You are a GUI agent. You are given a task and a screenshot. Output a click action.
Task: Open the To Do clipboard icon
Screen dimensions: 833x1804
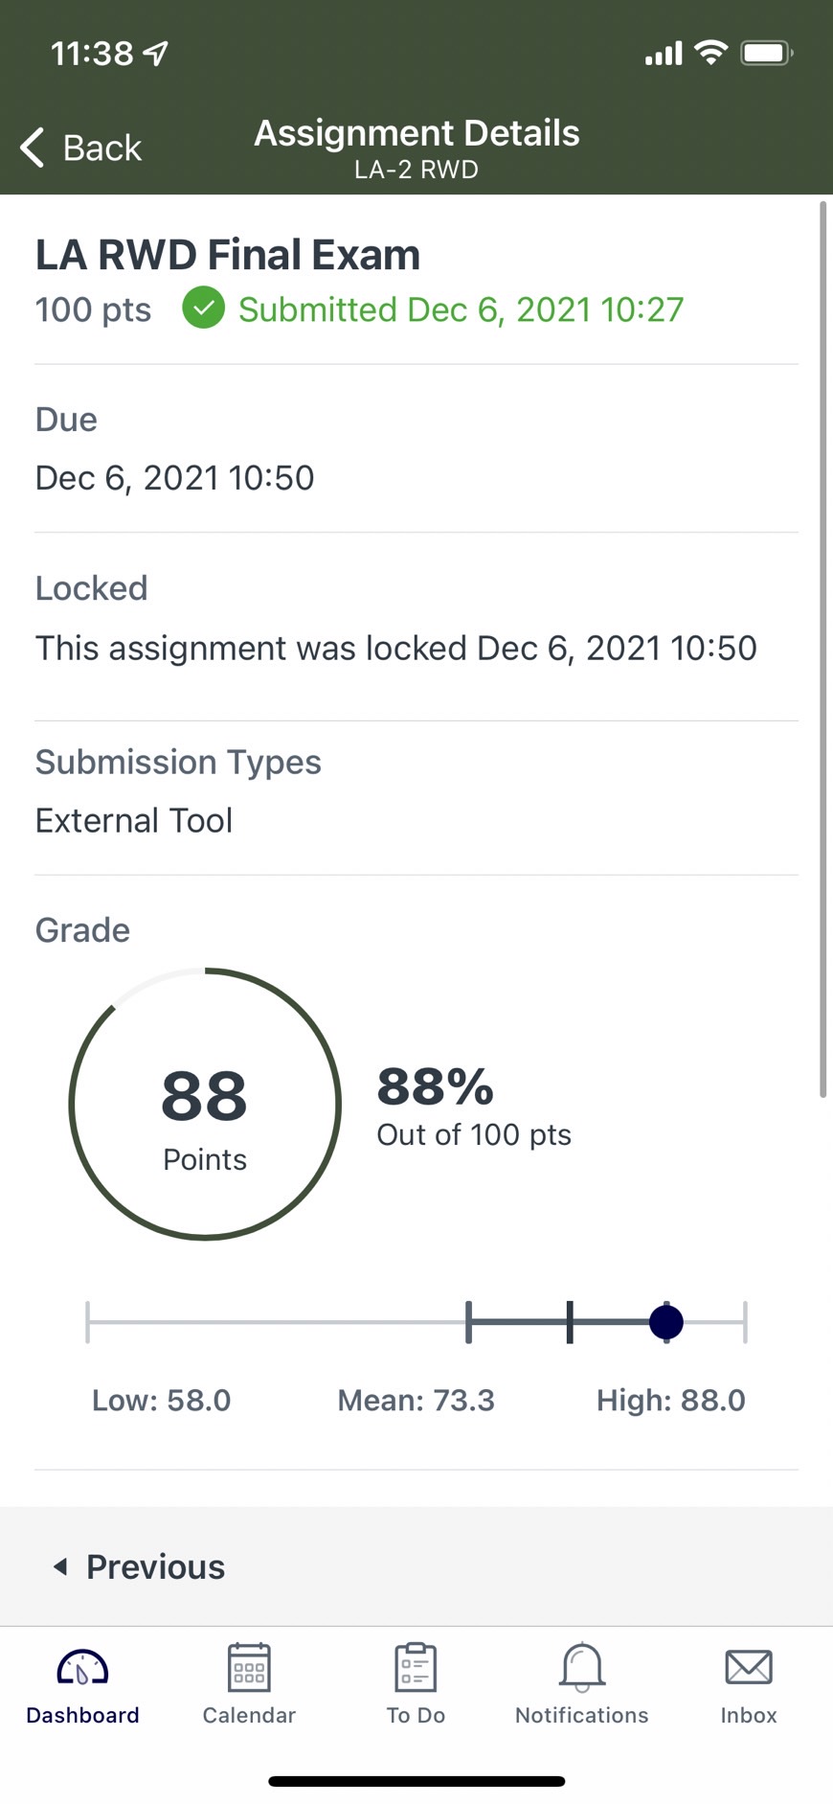(416, 1667)
